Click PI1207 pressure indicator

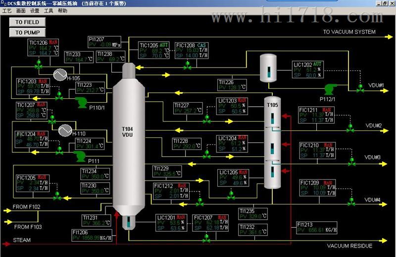click(x=104, y=42)
